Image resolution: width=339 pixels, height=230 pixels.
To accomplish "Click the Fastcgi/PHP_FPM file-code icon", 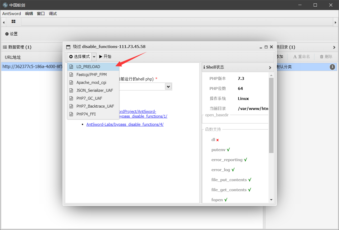I will pyautogui.click(x=71, y=75).
